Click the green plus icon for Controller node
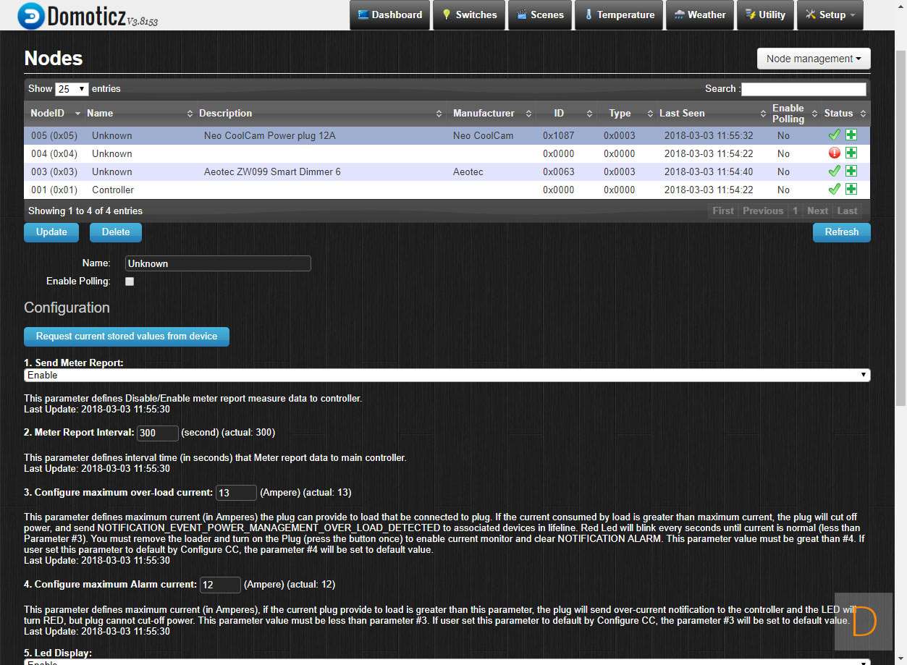The height and width of the screenshot is (665, 907). pos(851,190)
